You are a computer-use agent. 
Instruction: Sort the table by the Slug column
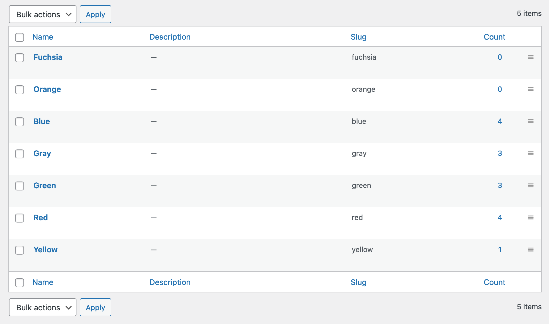[x=358, y=37]
